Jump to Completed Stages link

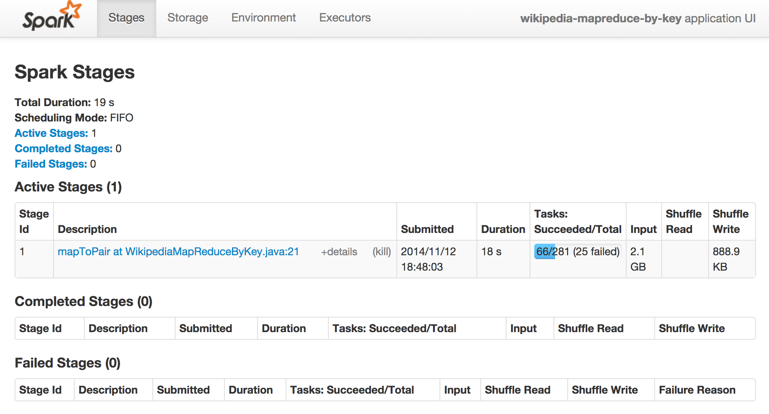pyautogui.click(x=64, y=148)
